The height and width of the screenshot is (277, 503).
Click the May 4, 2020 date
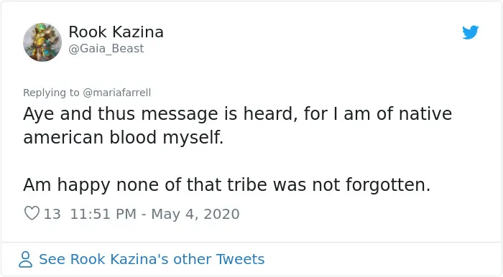(195, 214)
